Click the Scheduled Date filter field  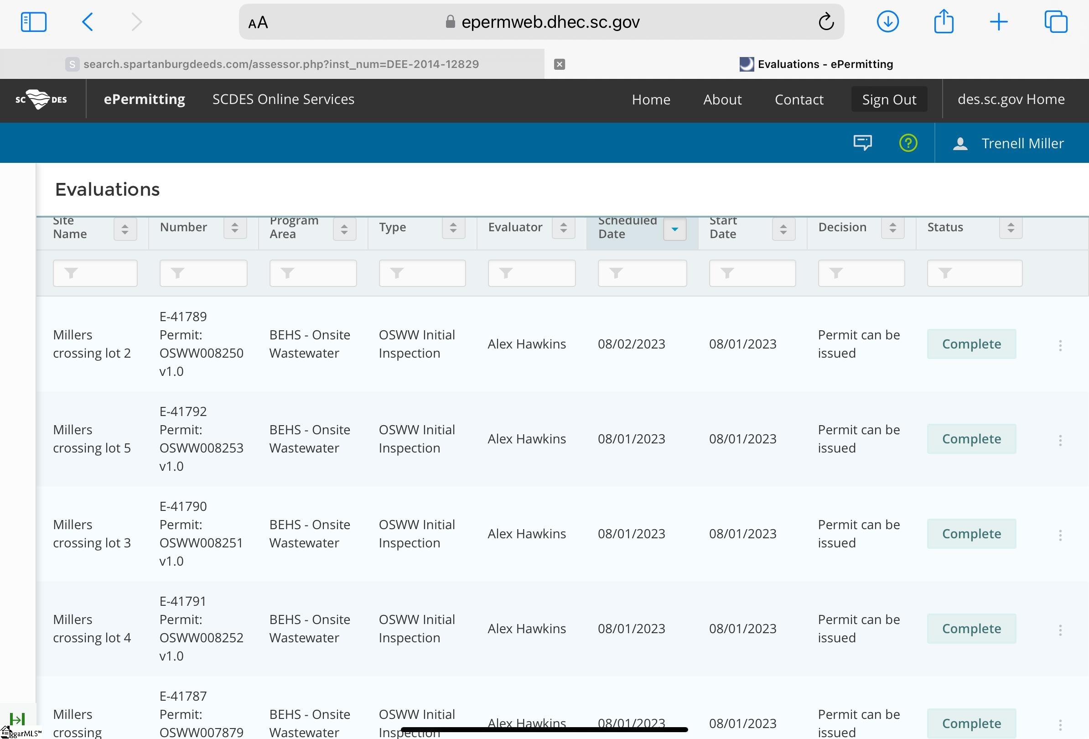pos(643,273)
